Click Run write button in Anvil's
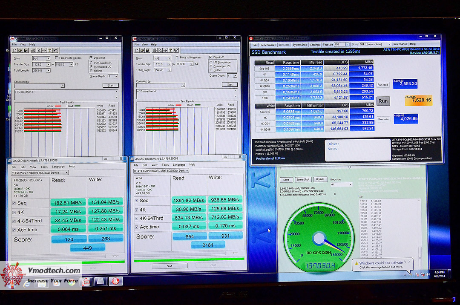 [383, 119]
